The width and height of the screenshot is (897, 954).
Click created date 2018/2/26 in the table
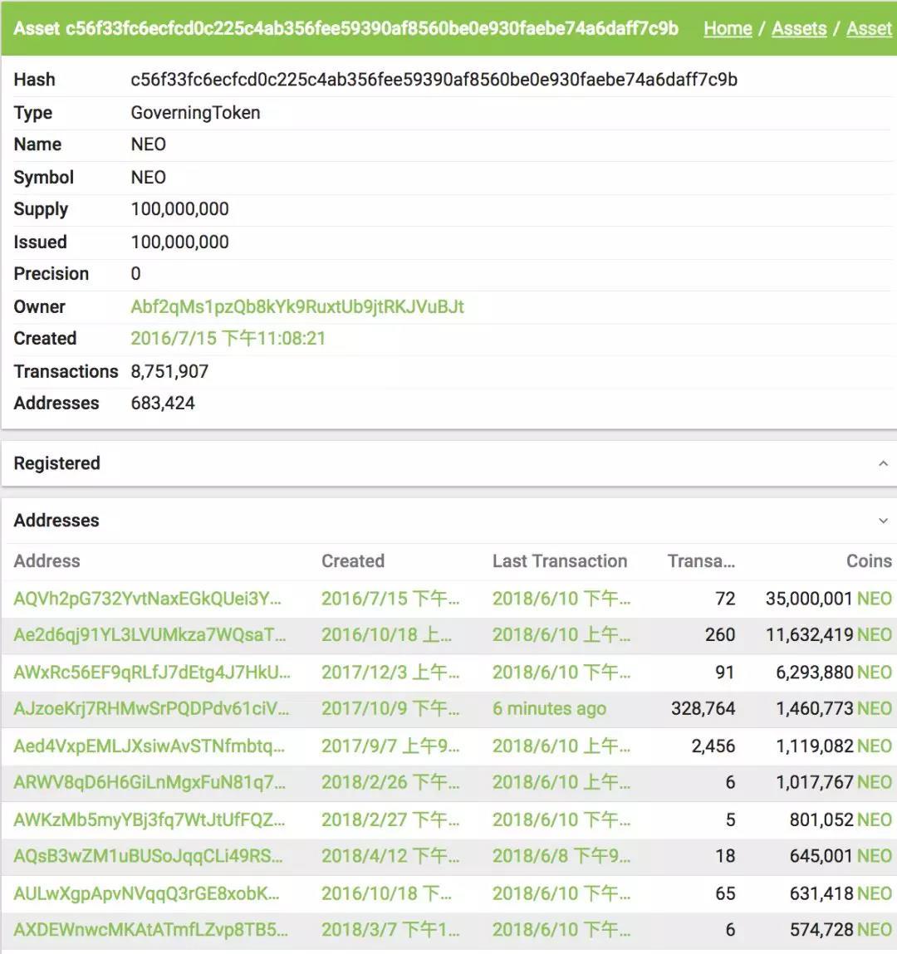pos(390,782)
